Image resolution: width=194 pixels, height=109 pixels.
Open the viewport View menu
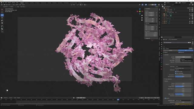[x=14, y=5]
